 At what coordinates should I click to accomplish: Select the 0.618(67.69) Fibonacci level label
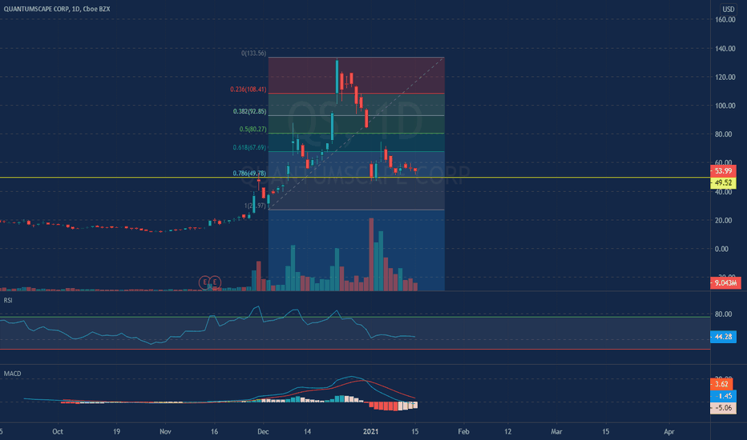[x=249, y=147]
